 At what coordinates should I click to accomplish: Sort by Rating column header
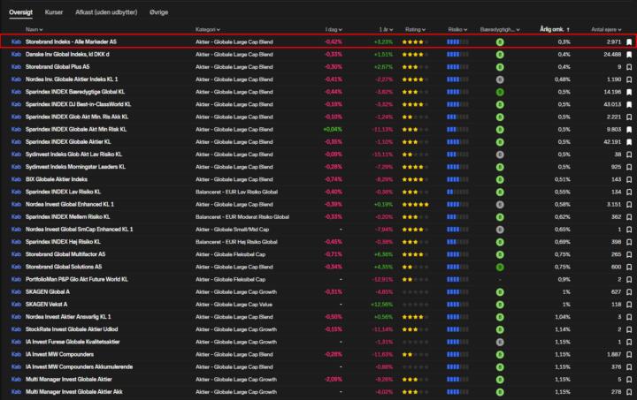pyautogui.click(x=415, y=30)
